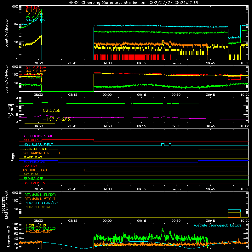Select the SAA_FLAG label
The width and height of the screenshot is (252, 252).
tap(31, 166)
